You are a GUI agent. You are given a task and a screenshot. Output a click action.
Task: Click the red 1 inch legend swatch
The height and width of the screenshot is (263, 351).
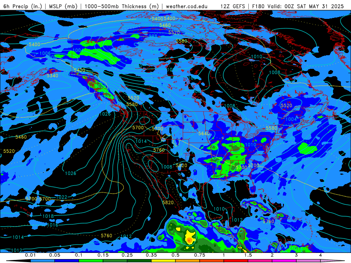[x=236, y=261]
